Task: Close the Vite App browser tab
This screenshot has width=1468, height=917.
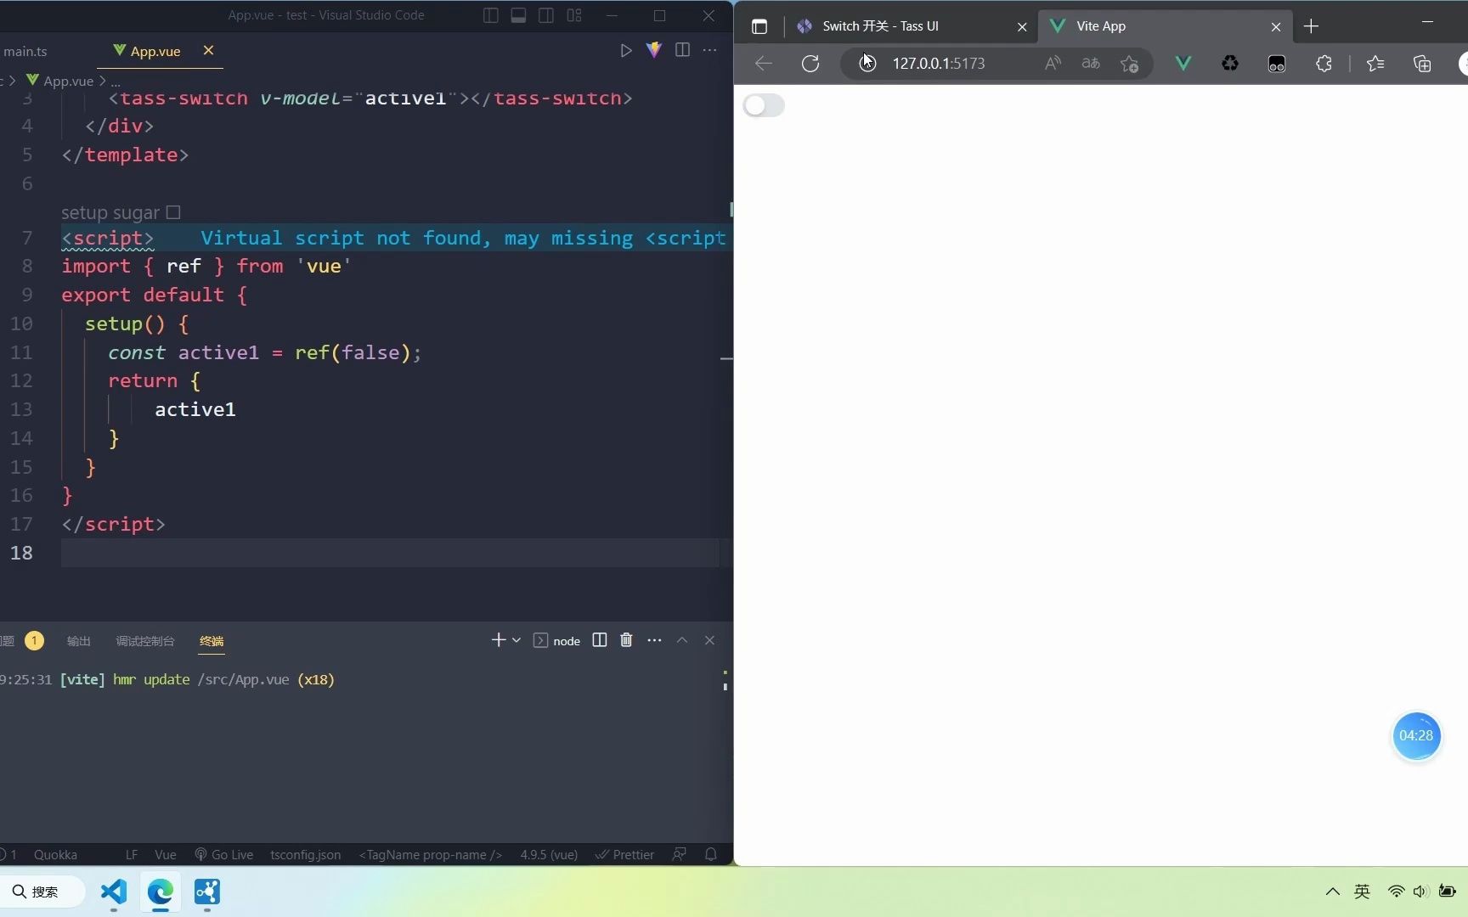Action: point(1276,27)
